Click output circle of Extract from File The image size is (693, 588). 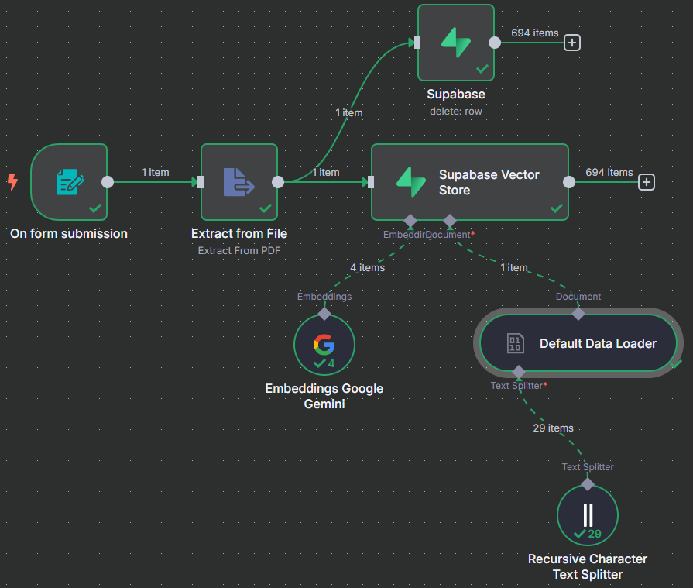(x=278, y=182)
